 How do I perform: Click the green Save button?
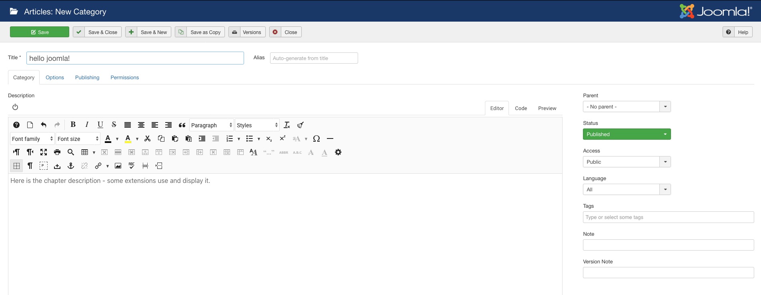(x=40, y=32)
